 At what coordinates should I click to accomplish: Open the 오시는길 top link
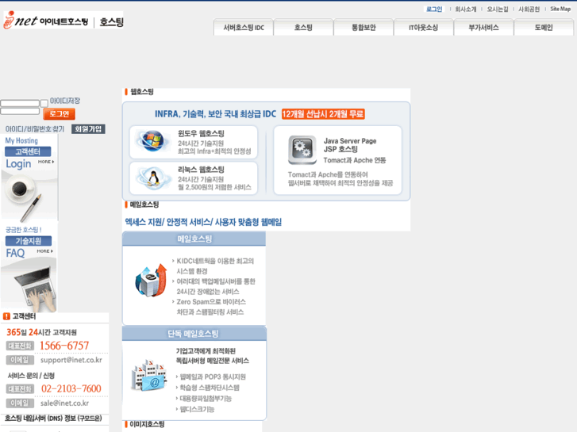[x=498, y=10]
